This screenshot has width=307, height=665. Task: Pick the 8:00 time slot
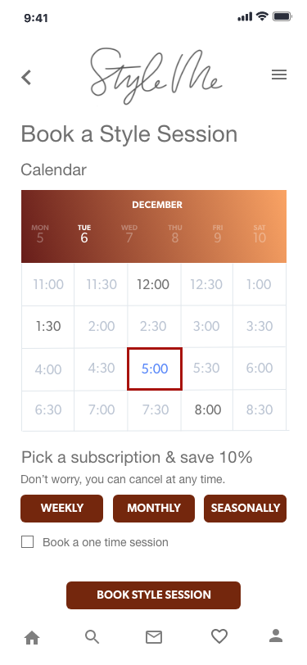[207, 409]
